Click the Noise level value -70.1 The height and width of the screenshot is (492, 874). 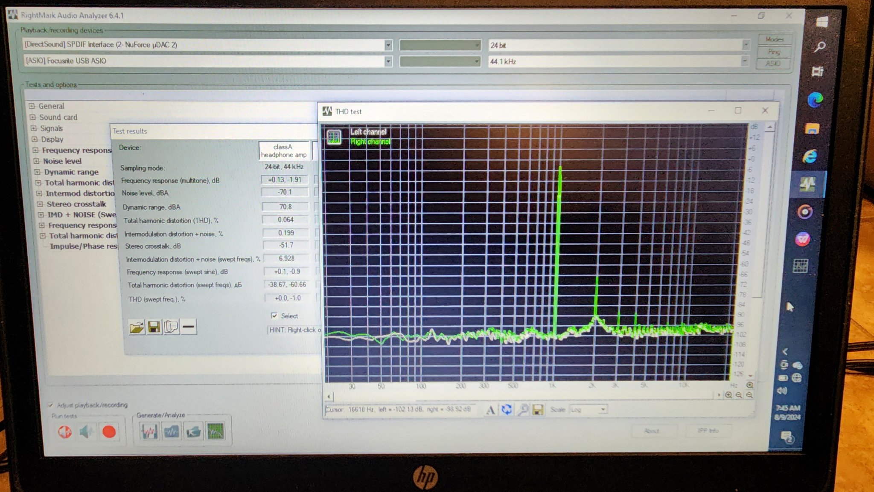click(x=285, y=192)
